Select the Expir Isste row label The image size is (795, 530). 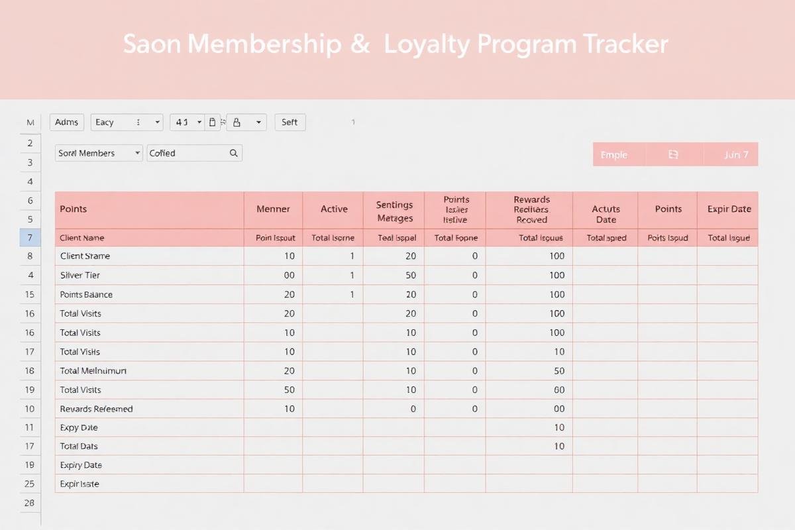pos(79,484)
